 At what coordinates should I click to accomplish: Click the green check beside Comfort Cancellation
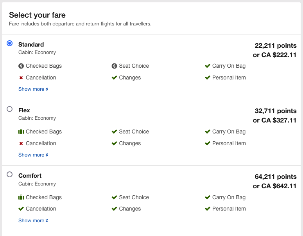click(21, 209)
